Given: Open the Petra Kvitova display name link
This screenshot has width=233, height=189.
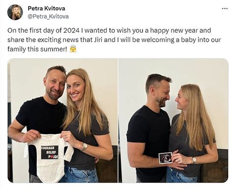Looking at the screenshot, I should point(46,8).
